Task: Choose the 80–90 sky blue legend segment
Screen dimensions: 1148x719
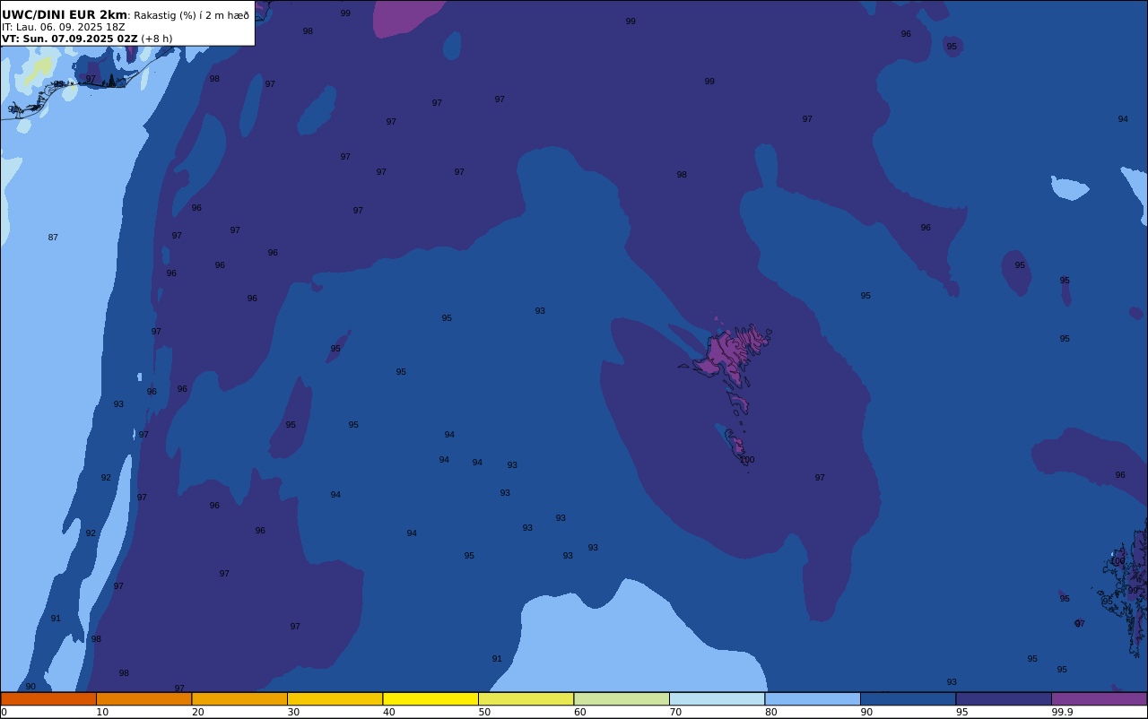Action: click(813, 698)
